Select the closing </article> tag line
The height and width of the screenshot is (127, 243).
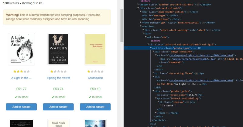(x=159, y=120)
